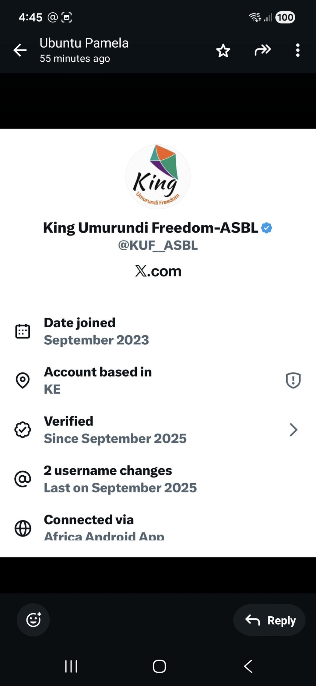Star this message
316x686 pixels.
[223, 51]
